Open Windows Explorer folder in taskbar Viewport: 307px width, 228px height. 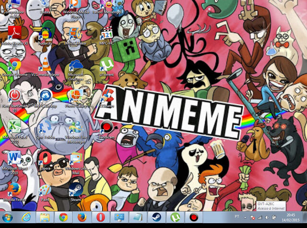tap(45, 217)
